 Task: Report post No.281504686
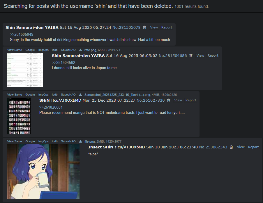213,55
